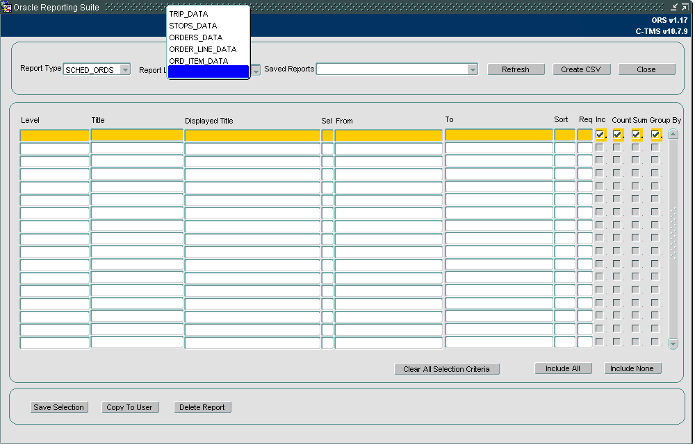The height and width of the screenshot is (444, 695).
Task: Select the highlighted blank list entry
Action: point(208,71)
